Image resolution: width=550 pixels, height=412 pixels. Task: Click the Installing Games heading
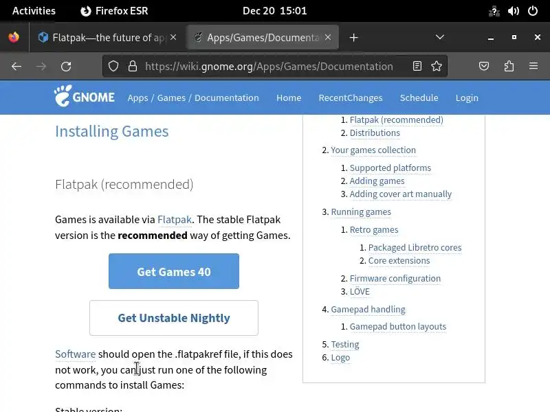coord(112,132)
